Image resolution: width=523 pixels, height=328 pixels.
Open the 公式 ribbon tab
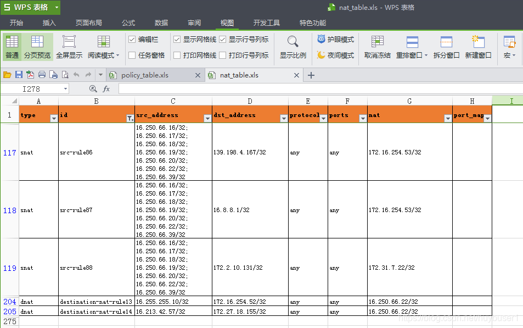coord(128,23)
